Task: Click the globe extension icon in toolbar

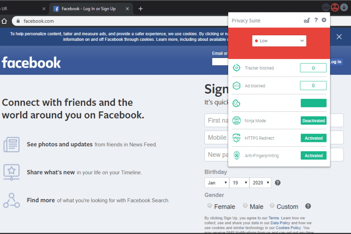Action: click(326, 8)
